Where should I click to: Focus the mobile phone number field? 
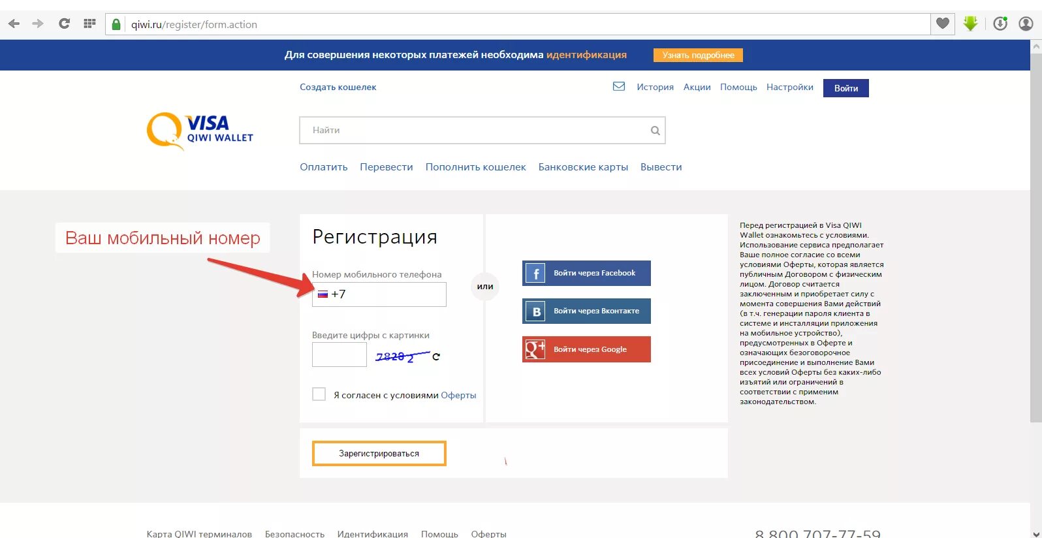(x=379, y=294)
